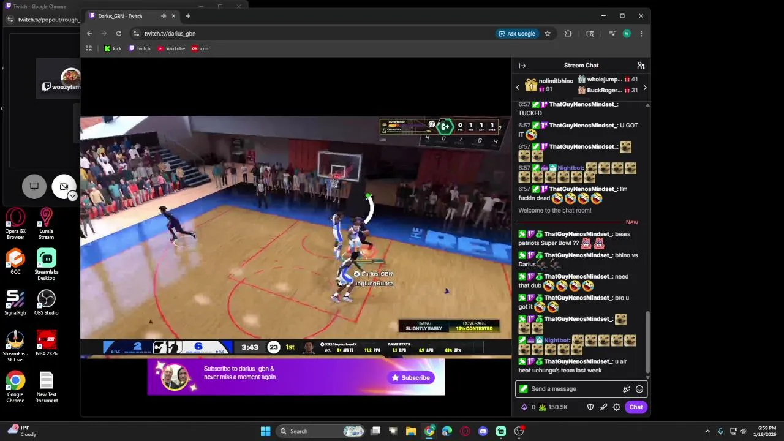Show hidden system tray icons
This screenshot has width=784, height=441.
(707, 431)
